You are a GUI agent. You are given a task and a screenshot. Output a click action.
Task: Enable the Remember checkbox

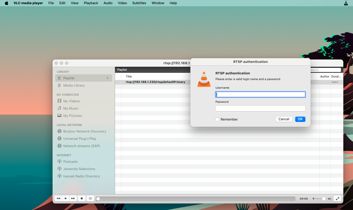217,119
